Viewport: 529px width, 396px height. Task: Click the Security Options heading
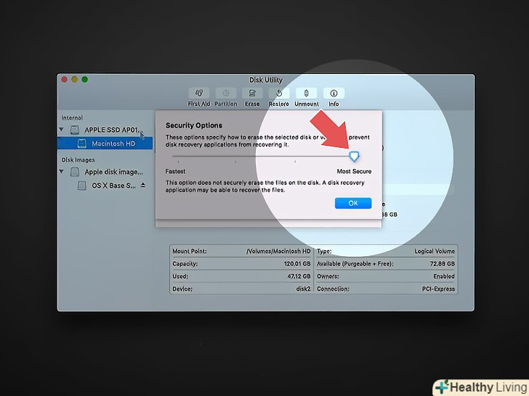tap(193, 125)
